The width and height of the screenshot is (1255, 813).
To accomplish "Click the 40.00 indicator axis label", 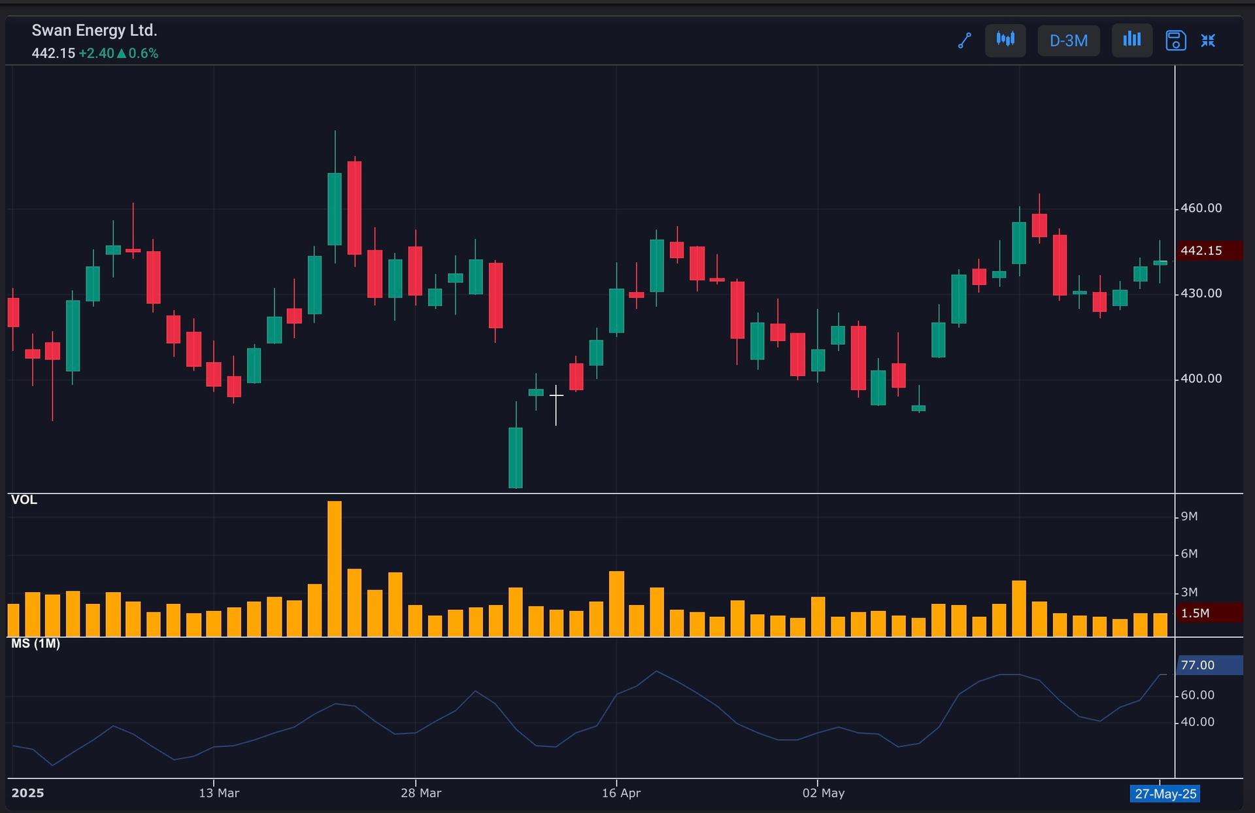I will [x=1197, y=722].
